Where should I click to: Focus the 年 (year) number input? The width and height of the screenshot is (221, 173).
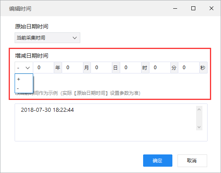43,68
